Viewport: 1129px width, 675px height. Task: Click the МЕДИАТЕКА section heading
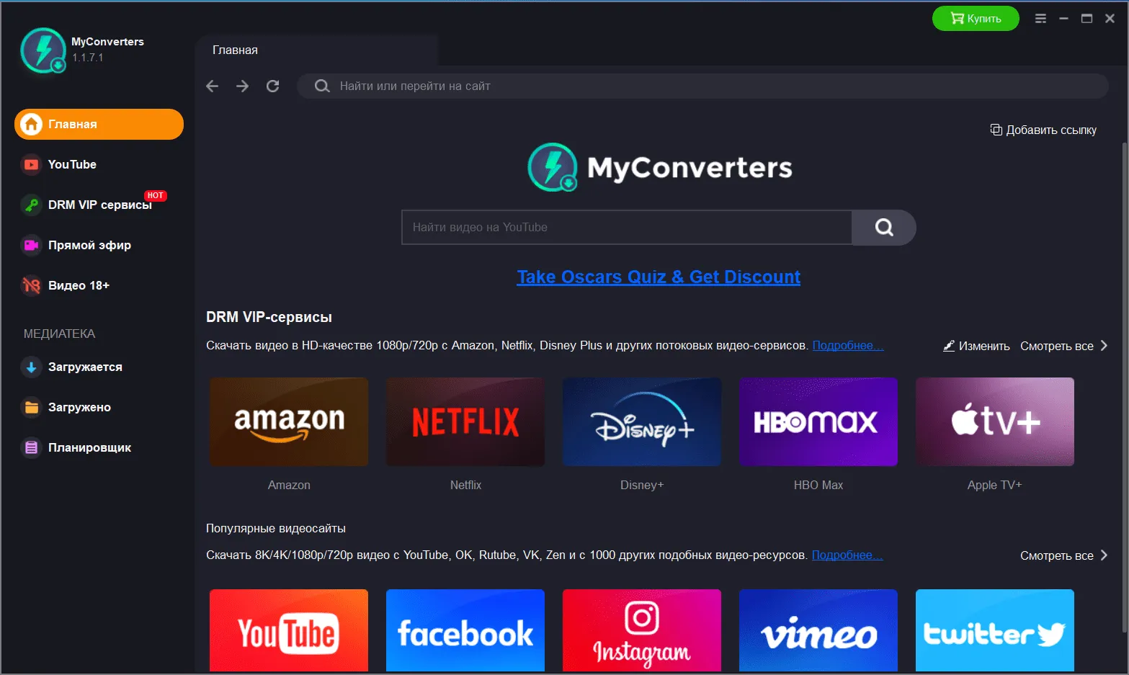click(59, 334)
